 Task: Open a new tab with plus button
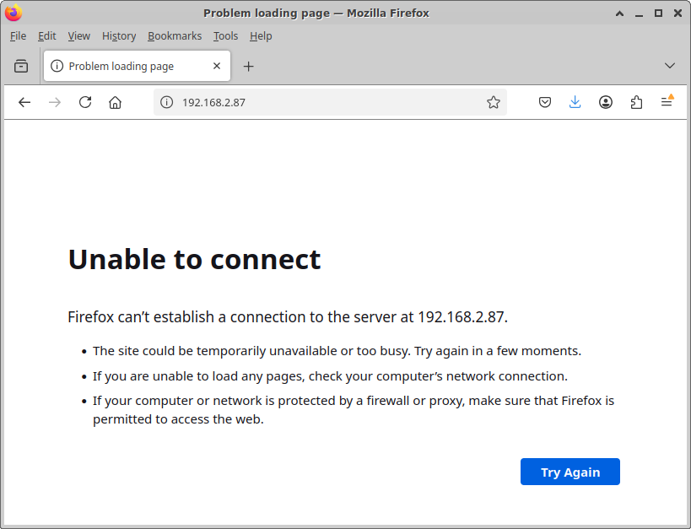[x=248, y=66]
